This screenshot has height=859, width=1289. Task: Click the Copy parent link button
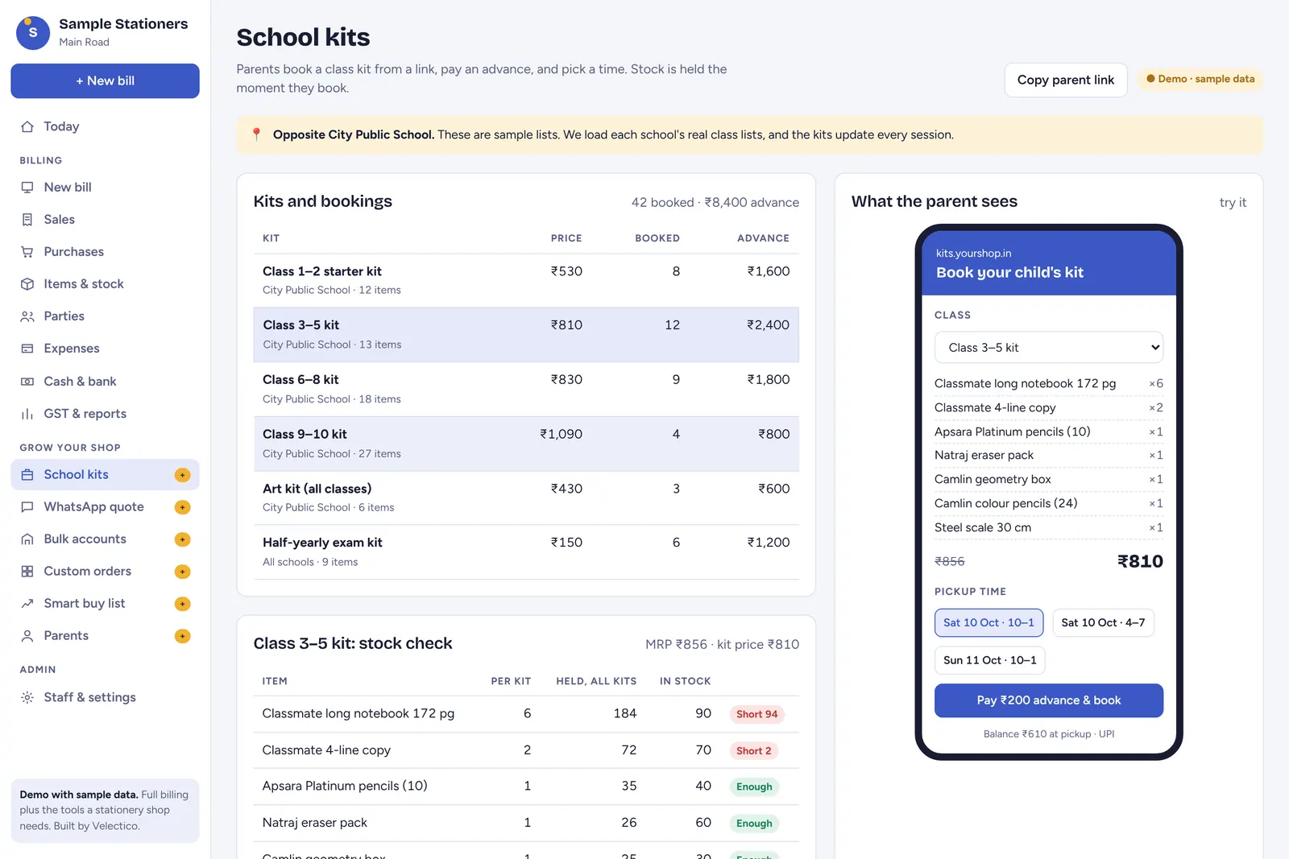coord(1065,80)
